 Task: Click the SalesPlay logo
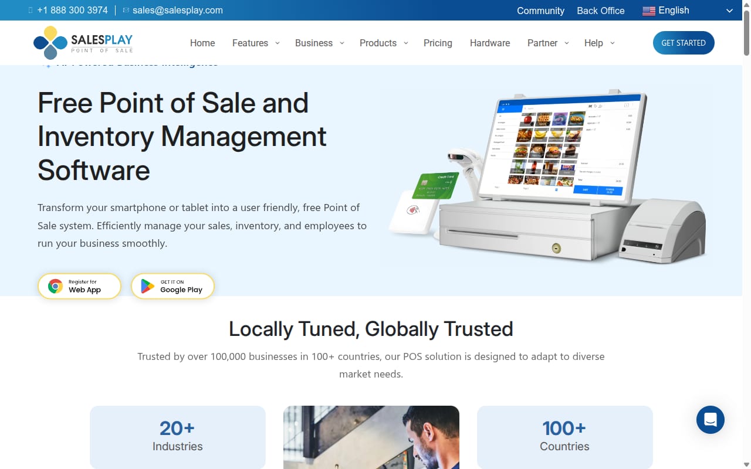[83, 43]
